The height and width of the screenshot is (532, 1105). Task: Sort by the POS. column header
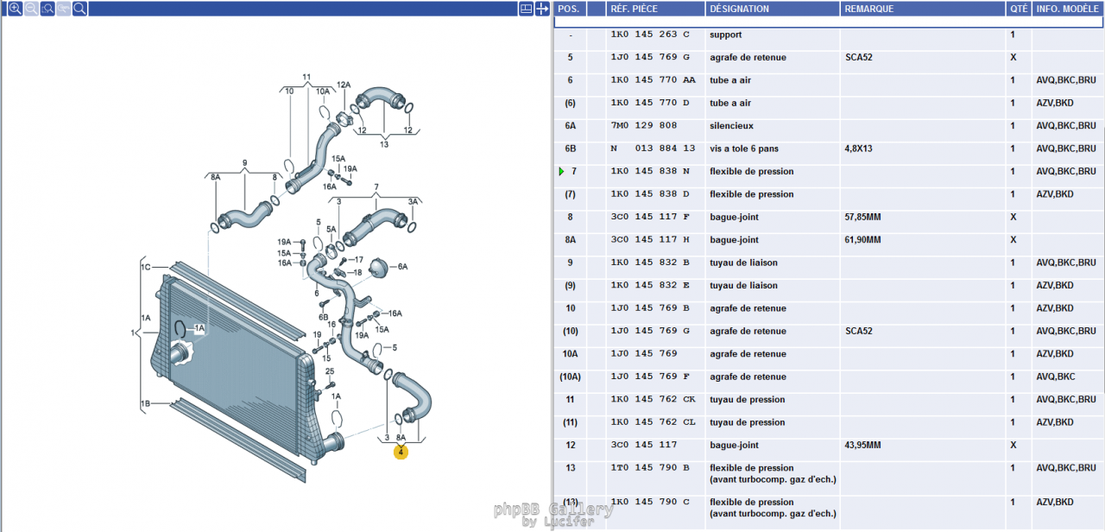coord(569,9)
